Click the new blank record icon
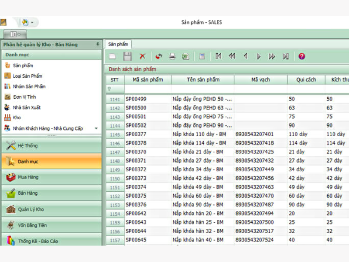349x262 pixels. 113,56
